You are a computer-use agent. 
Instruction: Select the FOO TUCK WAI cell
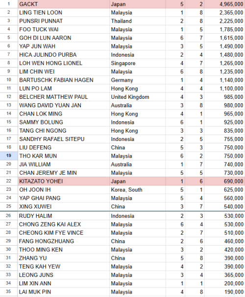pos(64,29)
